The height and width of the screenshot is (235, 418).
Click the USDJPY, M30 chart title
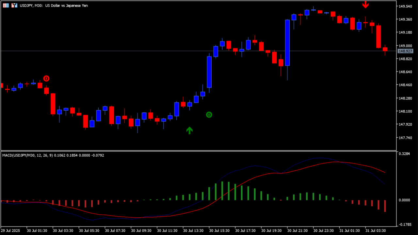pos(54,6)
